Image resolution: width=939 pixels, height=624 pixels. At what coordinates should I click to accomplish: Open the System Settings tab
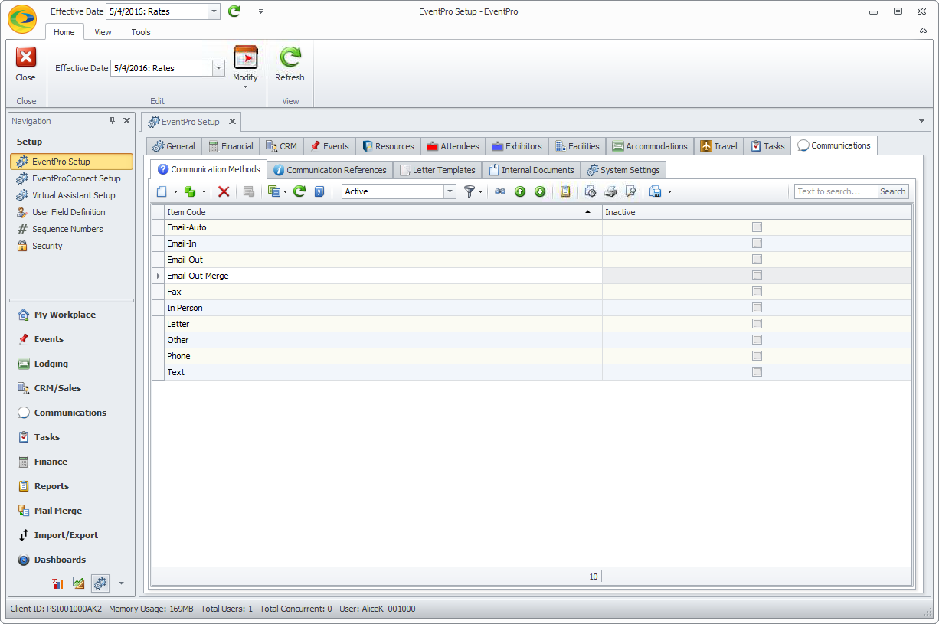[623, 170]
